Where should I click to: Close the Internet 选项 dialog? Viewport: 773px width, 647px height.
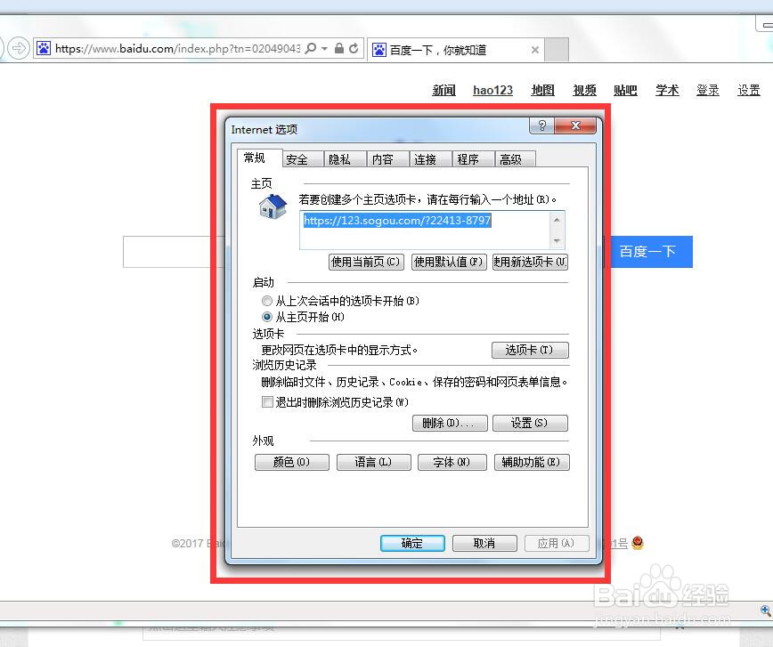575,125
